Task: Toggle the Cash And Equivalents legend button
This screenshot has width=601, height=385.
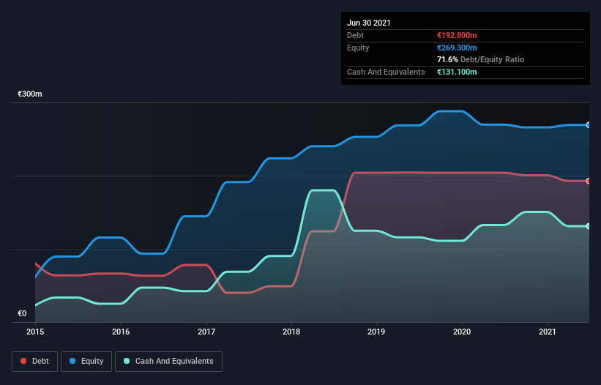Action: [168, 362]
